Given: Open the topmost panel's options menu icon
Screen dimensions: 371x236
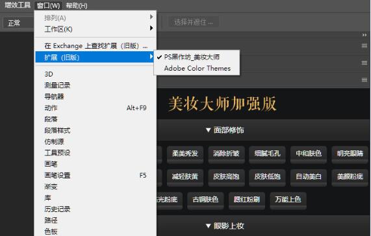Looking at the screenshot, I should coord(365,45).
